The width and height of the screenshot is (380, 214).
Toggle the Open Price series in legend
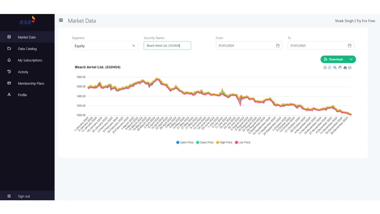pos(185,142)
